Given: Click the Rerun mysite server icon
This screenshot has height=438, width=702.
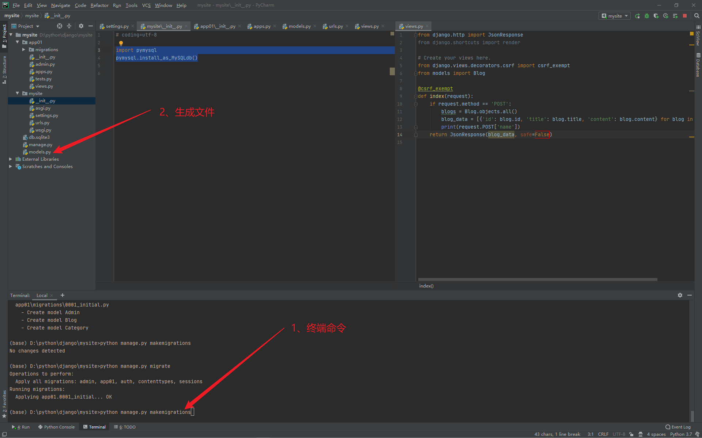Looking at the screenshot, I should pos(637,16).
